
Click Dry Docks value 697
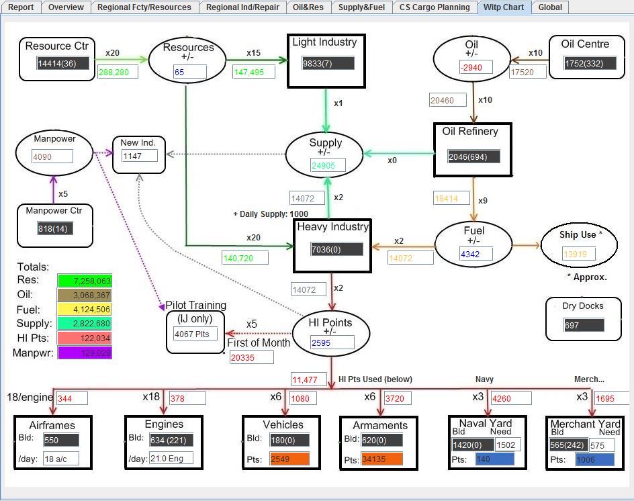[x=584, y=325]
